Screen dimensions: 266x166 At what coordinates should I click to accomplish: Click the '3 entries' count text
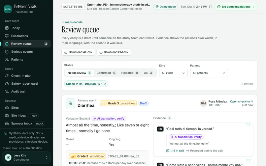click(247, 84)
